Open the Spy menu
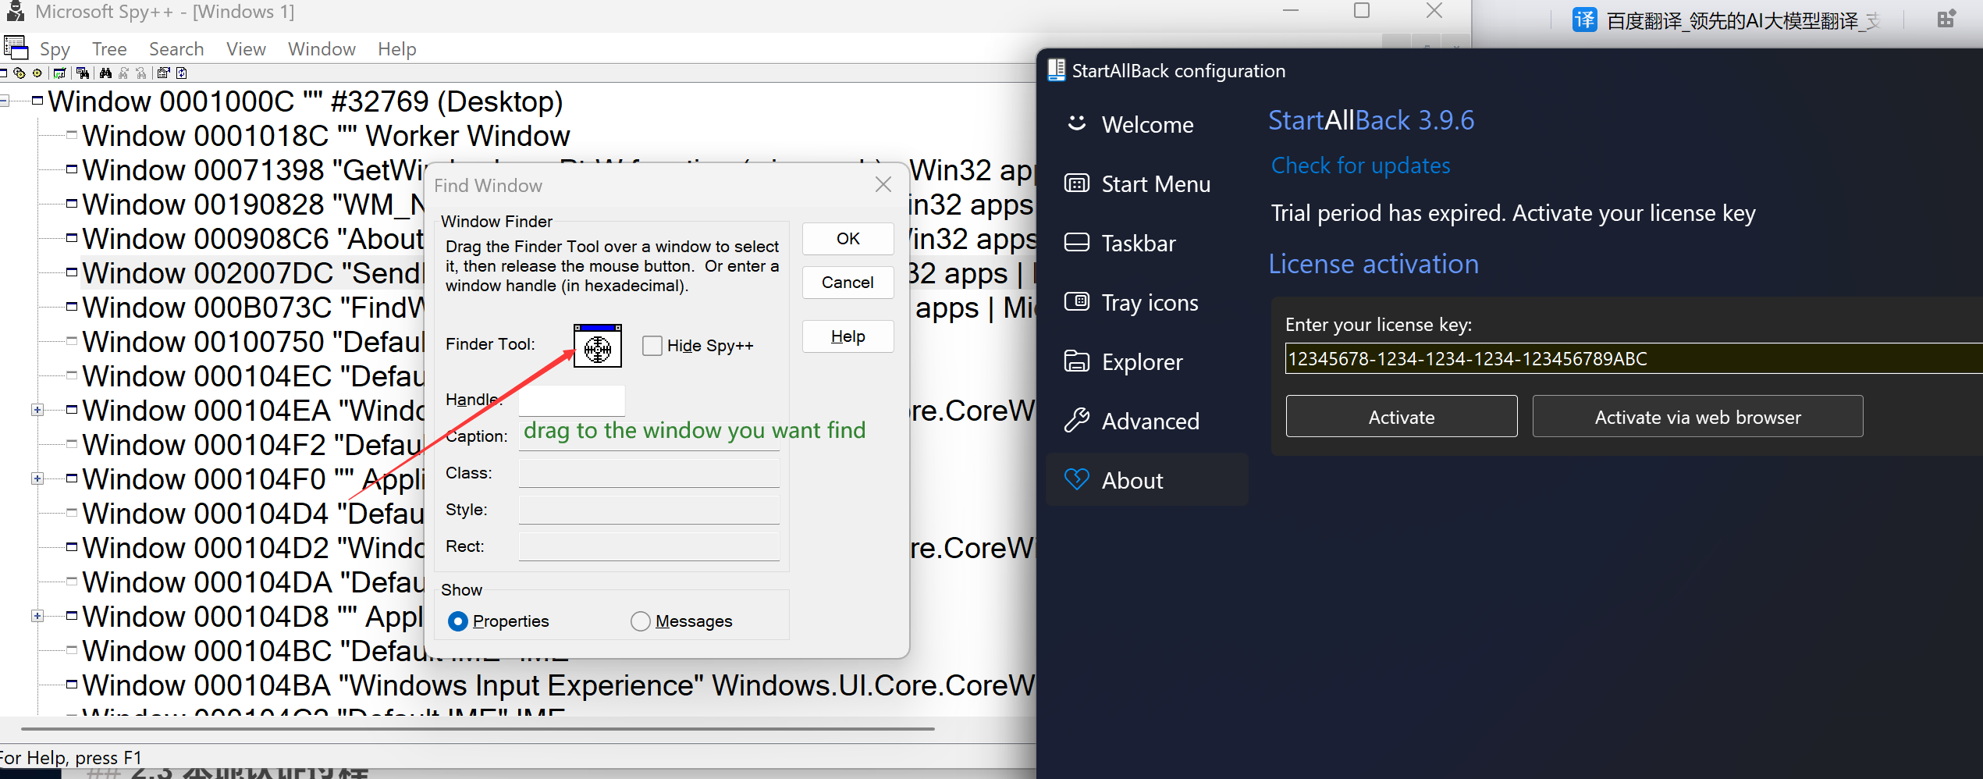 tap(55, 49)
